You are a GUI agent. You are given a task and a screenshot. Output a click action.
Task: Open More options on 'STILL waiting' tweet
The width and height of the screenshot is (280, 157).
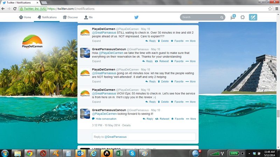point(190,41)
